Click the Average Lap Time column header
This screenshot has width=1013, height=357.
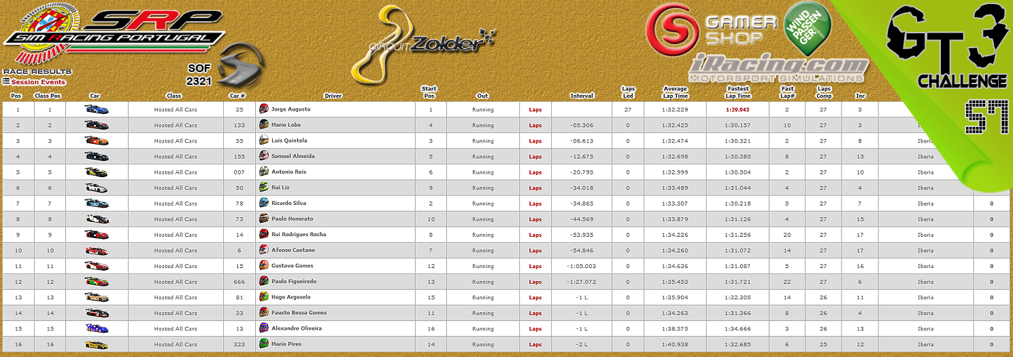(x=676, y=92)
